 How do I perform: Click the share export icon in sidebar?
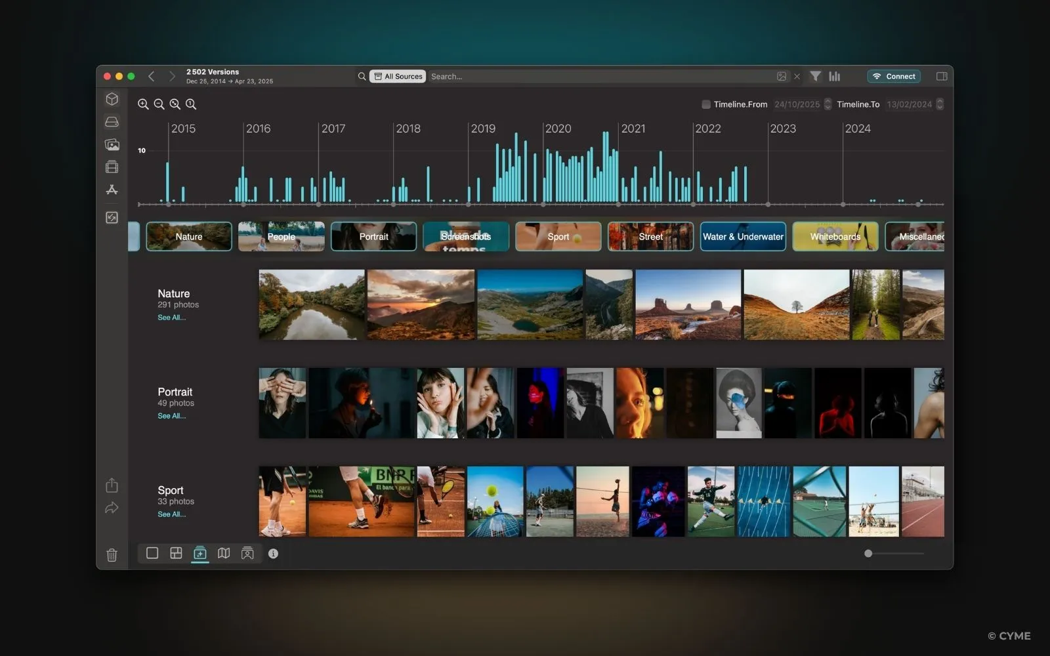point(112,485)
